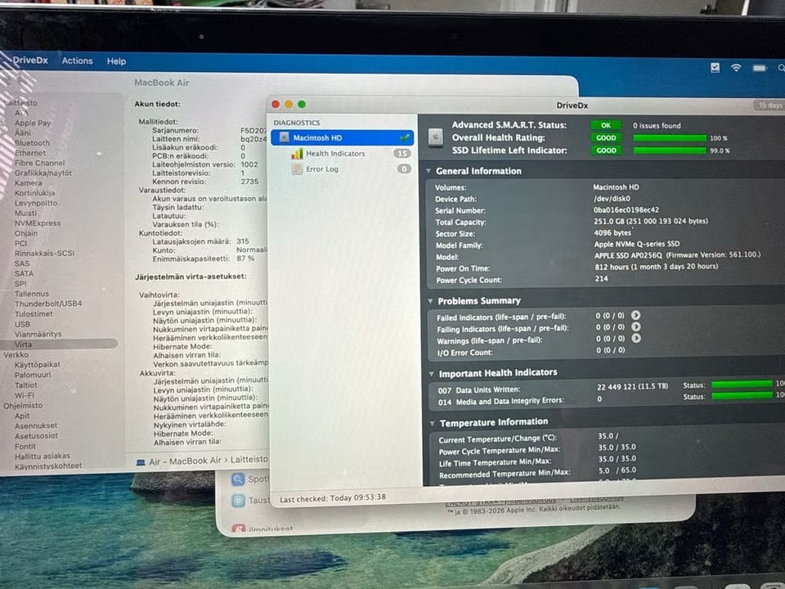Open the DriveDx application menu
The image size is (785, 589).
pyautogui.click(x=30, y=60)
